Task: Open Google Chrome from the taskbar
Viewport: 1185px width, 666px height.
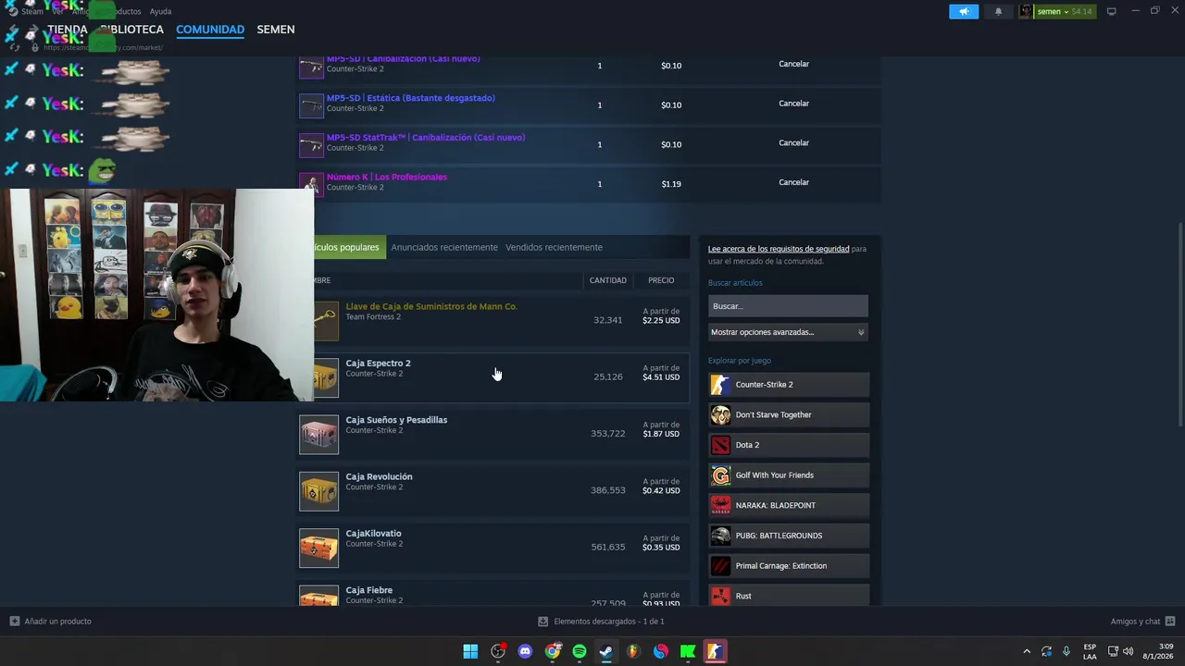Action: tap(553, 651)
